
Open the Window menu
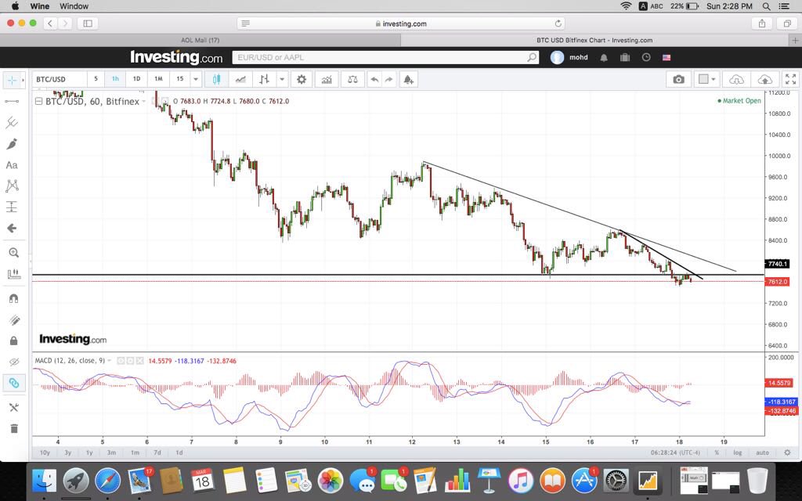[74, 6]
